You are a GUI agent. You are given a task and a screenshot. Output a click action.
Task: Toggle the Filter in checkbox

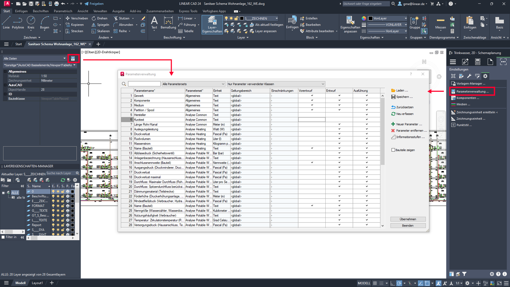click(x=3, y=237)
